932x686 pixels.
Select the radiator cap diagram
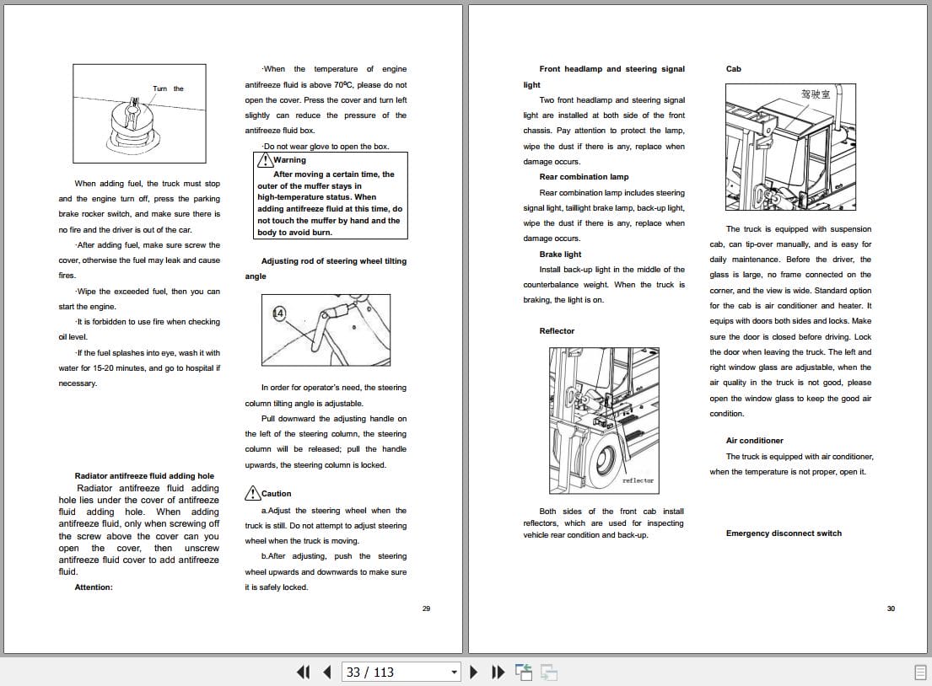click(138, 113)
